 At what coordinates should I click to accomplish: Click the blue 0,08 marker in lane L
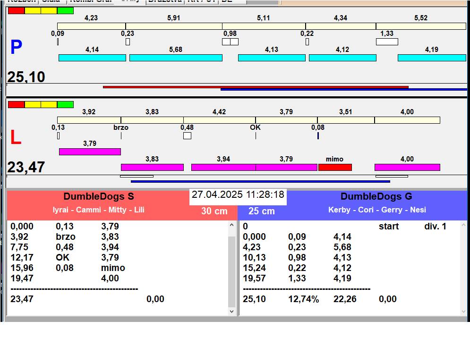[318, 136]
